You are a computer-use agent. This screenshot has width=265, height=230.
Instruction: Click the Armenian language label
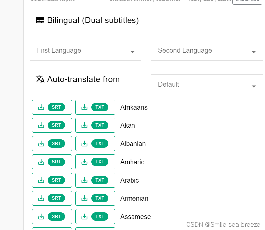click(x=134, y=198)
